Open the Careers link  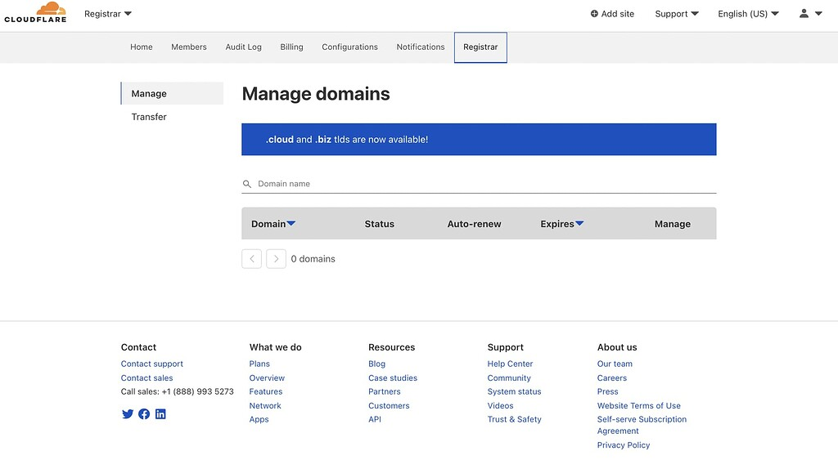click(x=612, y=377)
